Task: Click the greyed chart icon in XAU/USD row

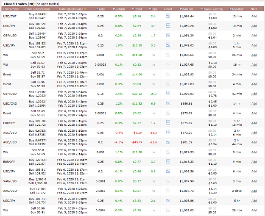Action: [x=168, y=181]
